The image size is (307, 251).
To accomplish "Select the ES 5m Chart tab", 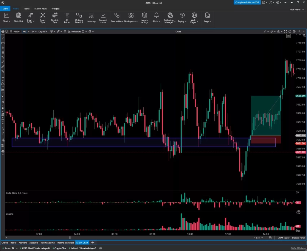I will [x=82, y=243].
